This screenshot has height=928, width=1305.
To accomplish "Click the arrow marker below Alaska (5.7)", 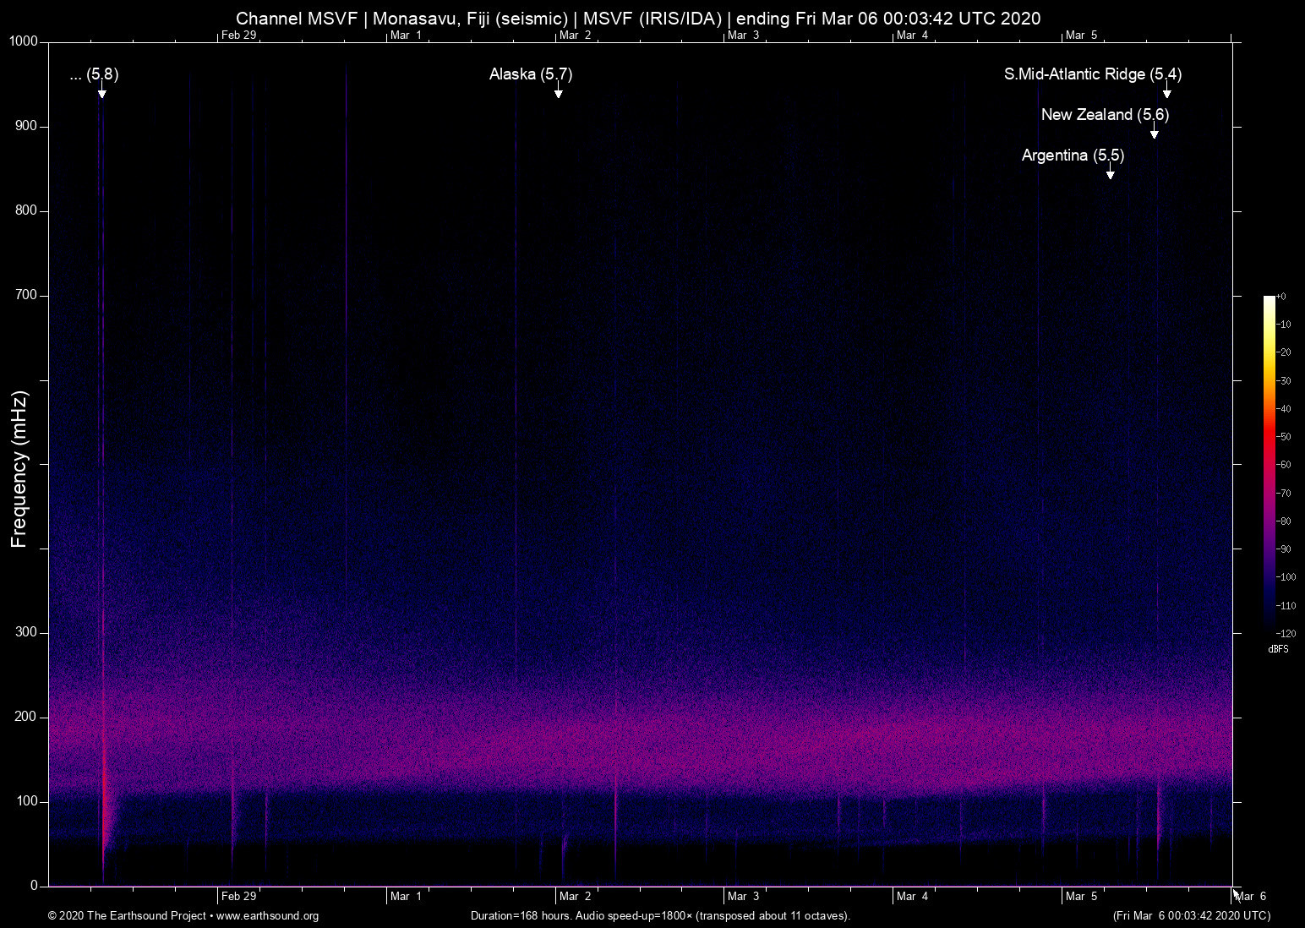I will coord(558,93).
